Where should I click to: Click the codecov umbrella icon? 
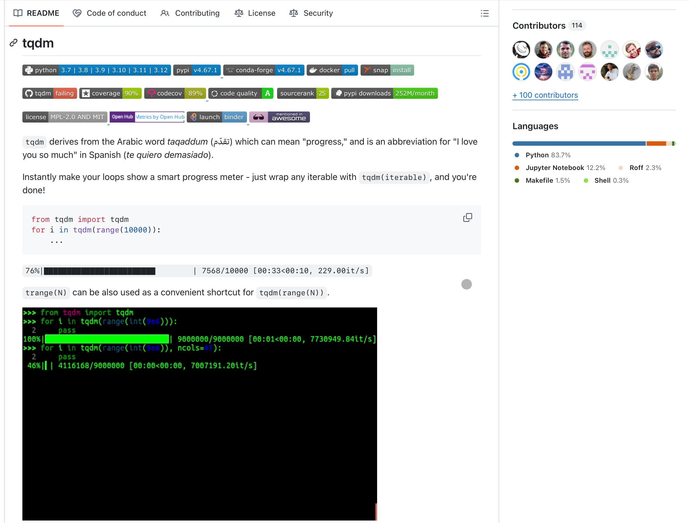point(151,93)
